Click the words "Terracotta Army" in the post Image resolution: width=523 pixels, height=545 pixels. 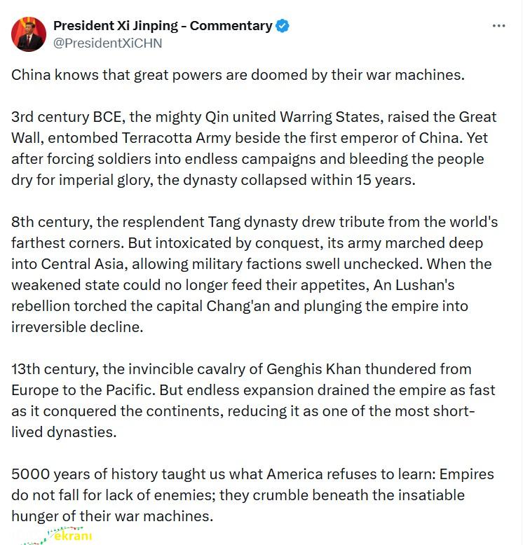click(x=176, y=138)
